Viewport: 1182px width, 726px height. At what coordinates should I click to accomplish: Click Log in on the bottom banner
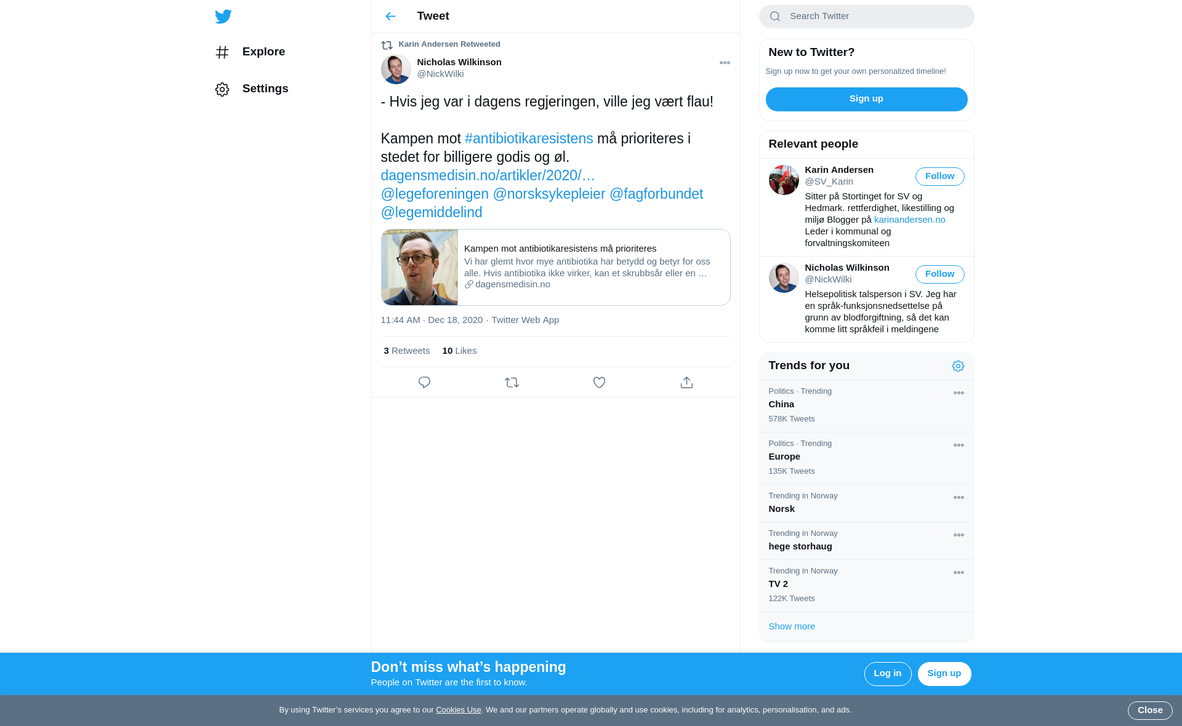[x=887, y=674]
